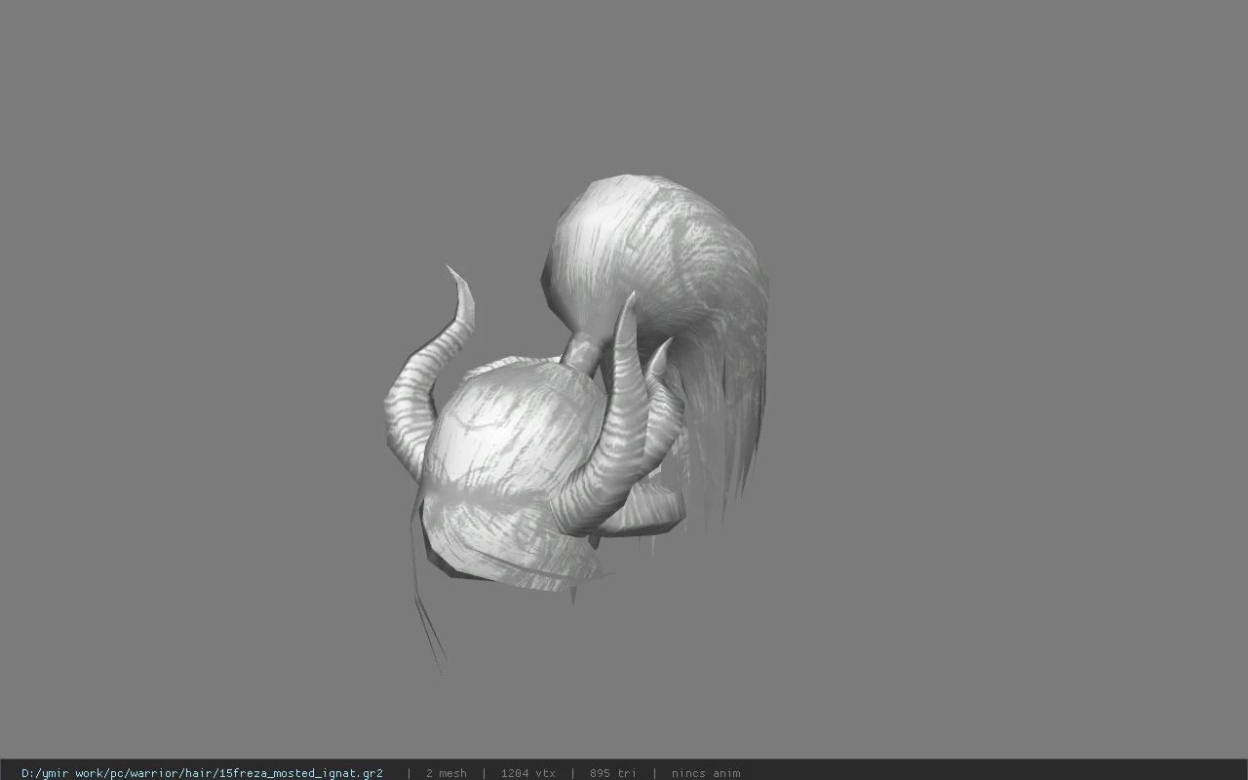Click the separator after the file path
The image size is (1248, 780).
409,773
